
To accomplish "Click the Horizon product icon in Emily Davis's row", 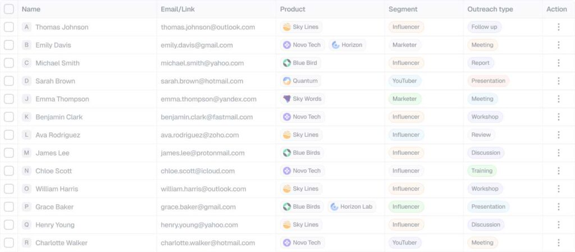I will tap(336, 45).
